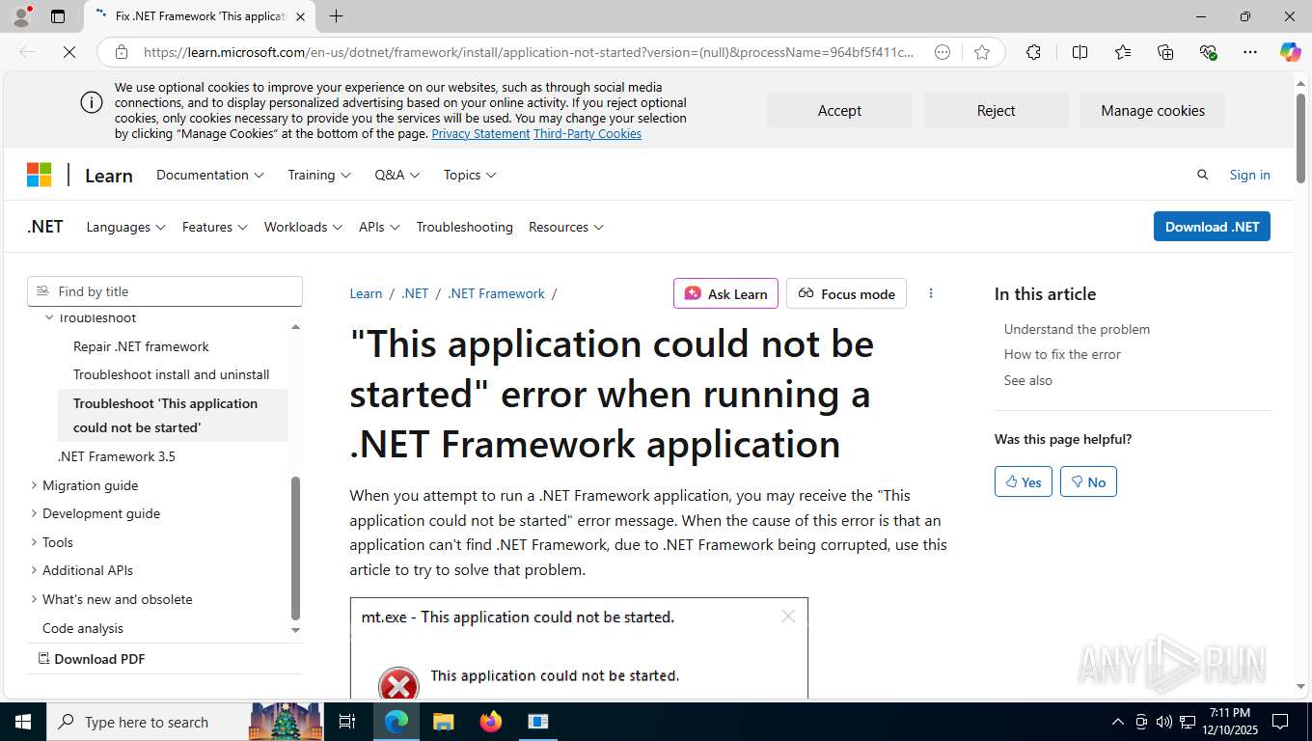Expand What's new and obsolete

pos(35,599)
